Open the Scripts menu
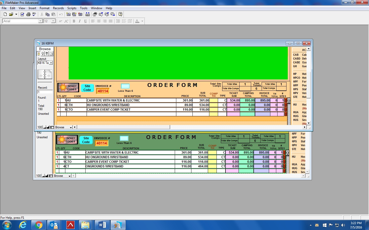The image size is (369, 230). (72, 8)
